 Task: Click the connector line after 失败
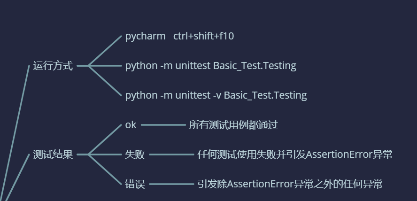tap(171, 155)
